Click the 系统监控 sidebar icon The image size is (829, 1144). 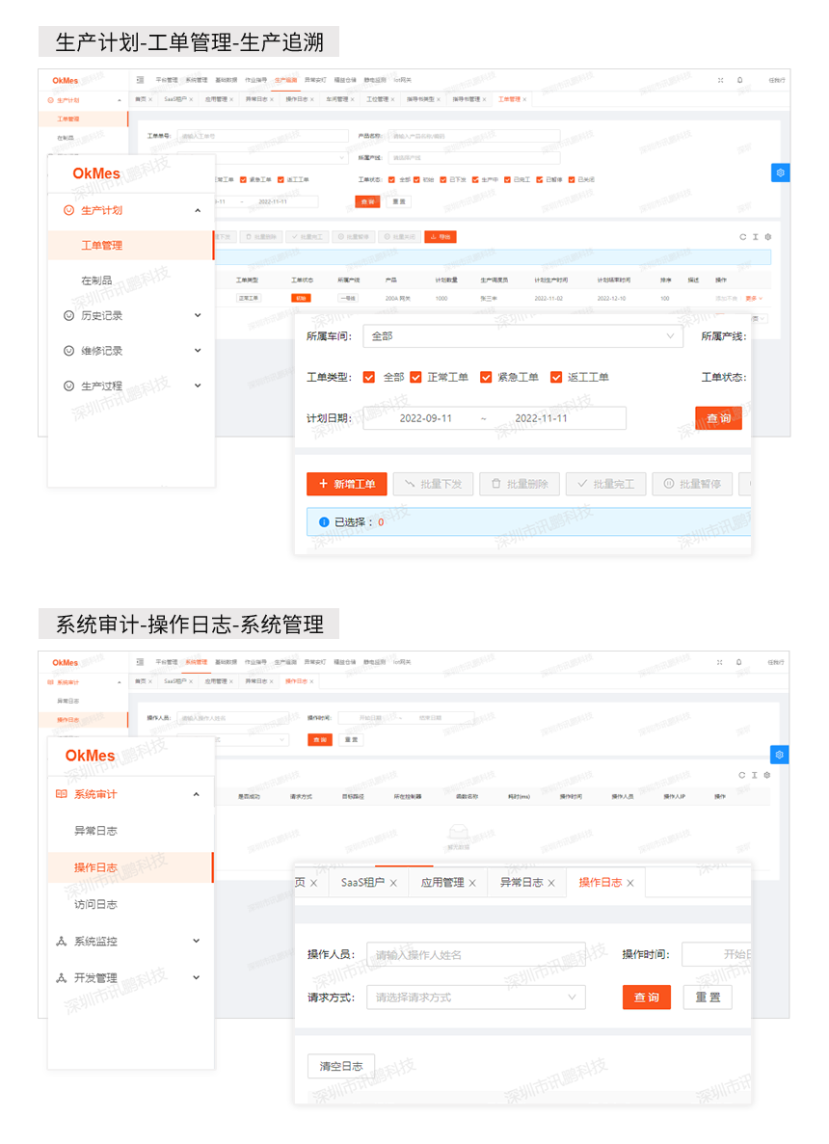tap(61, 941)
